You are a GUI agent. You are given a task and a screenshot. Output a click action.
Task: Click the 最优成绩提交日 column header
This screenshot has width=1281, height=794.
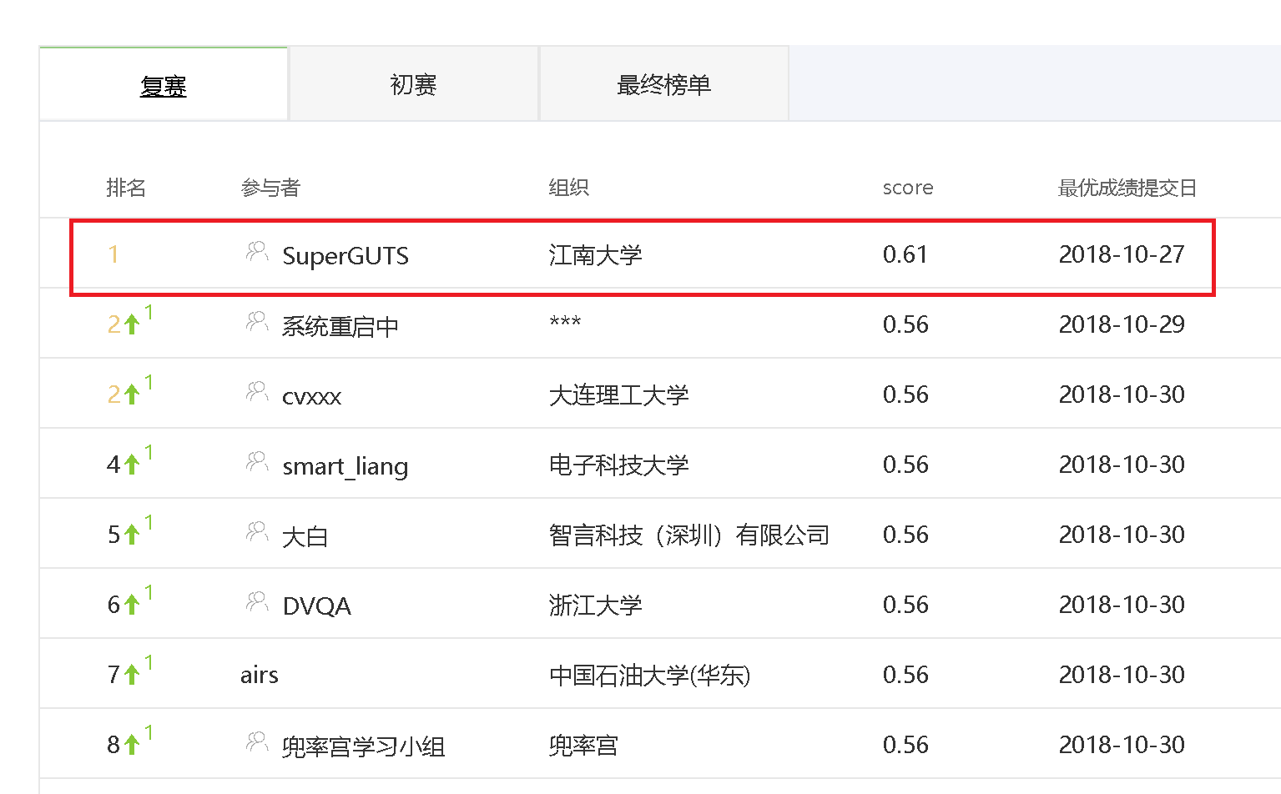[1127, 188]
